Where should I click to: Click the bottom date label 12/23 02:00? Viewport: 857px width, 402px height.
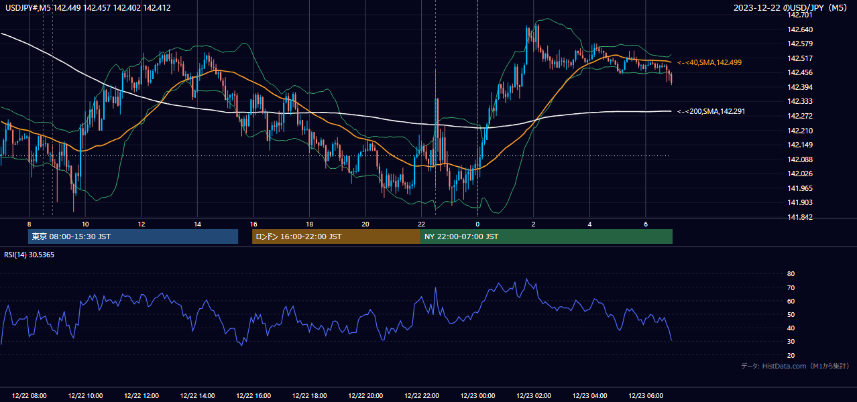tap(533, 396)
